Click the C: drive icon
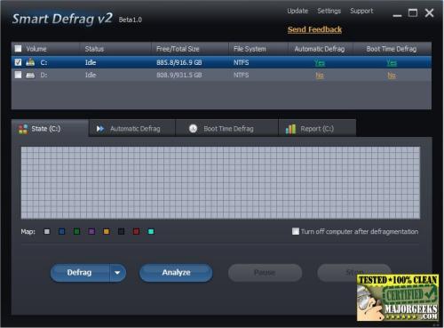 click(x=30, y=62)
